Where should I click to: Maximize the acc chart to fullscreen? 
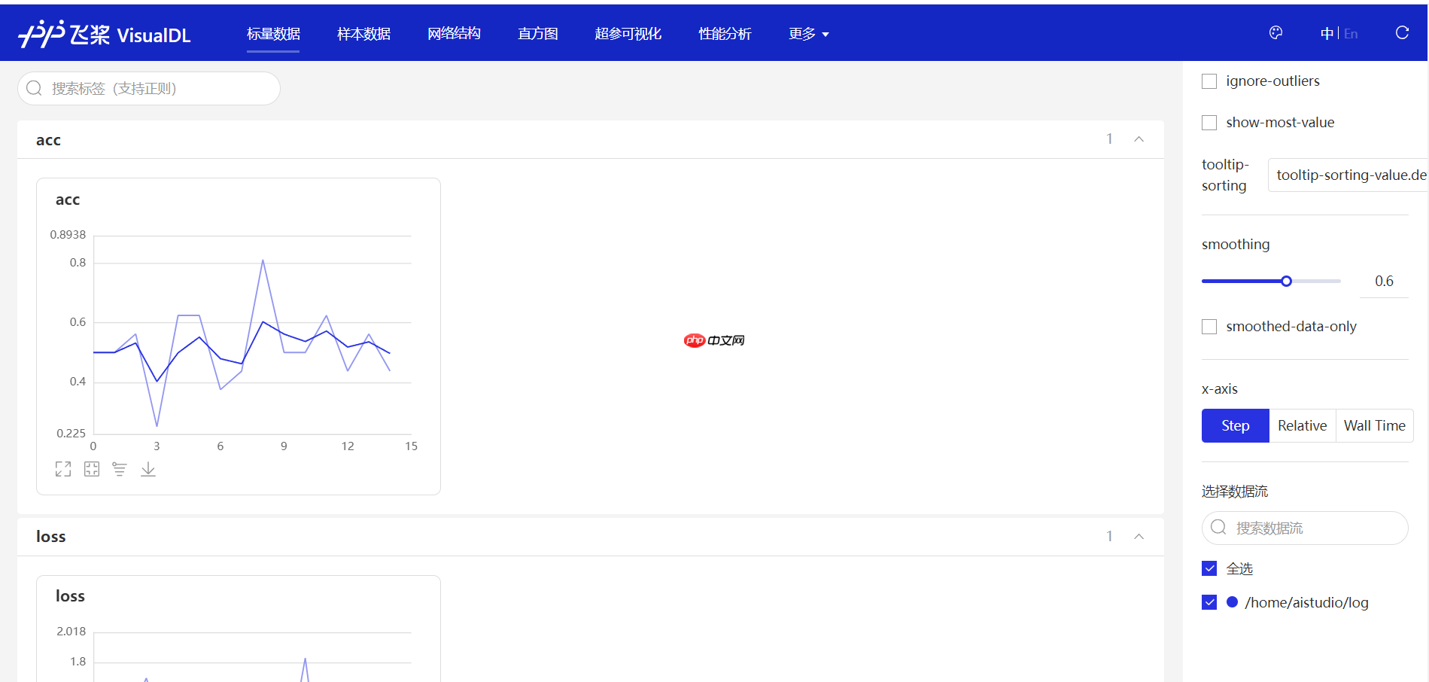pyautogui.click(x=63, y=468)
